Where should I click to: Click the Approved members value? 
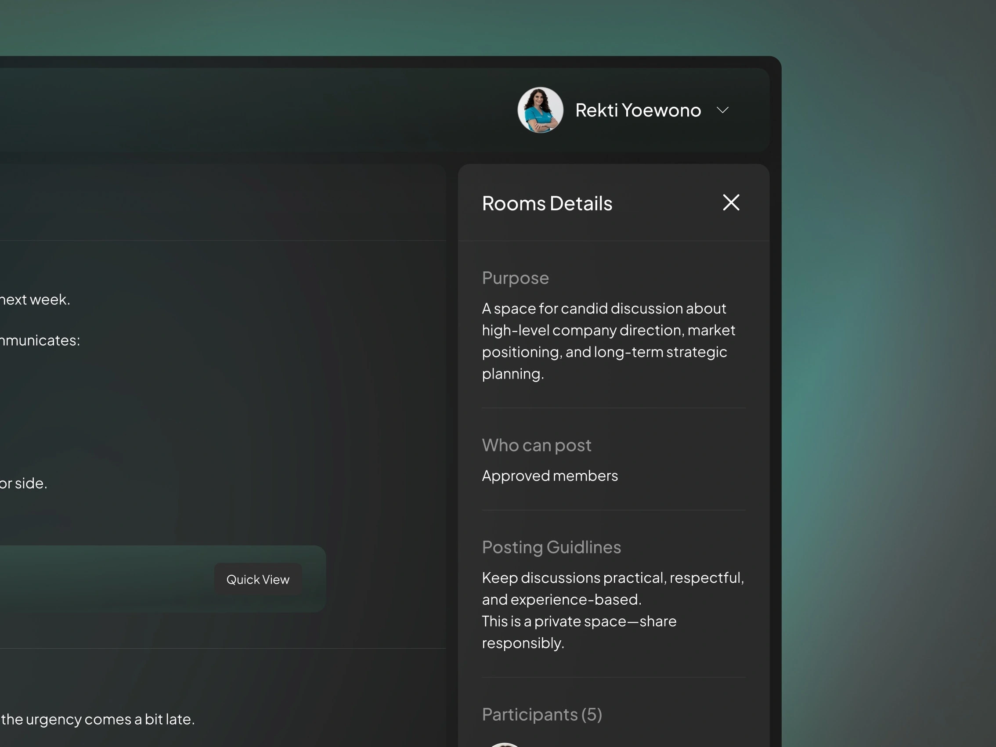point(549,476)
